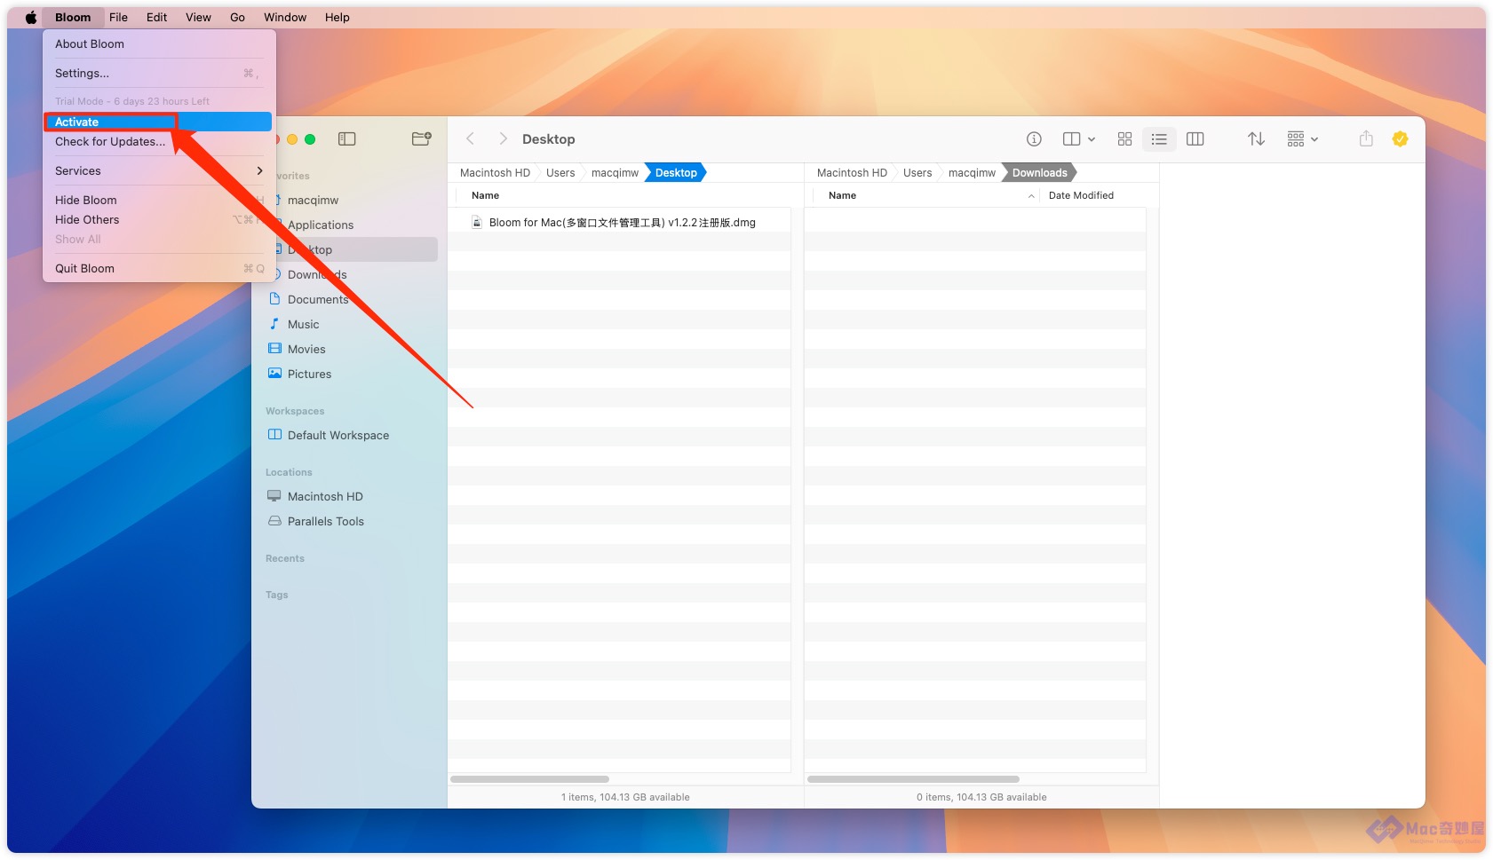Expand the Services submenu
Image resolution: width=1493 pixels, height=860 pixels.
tap(159, 170)
